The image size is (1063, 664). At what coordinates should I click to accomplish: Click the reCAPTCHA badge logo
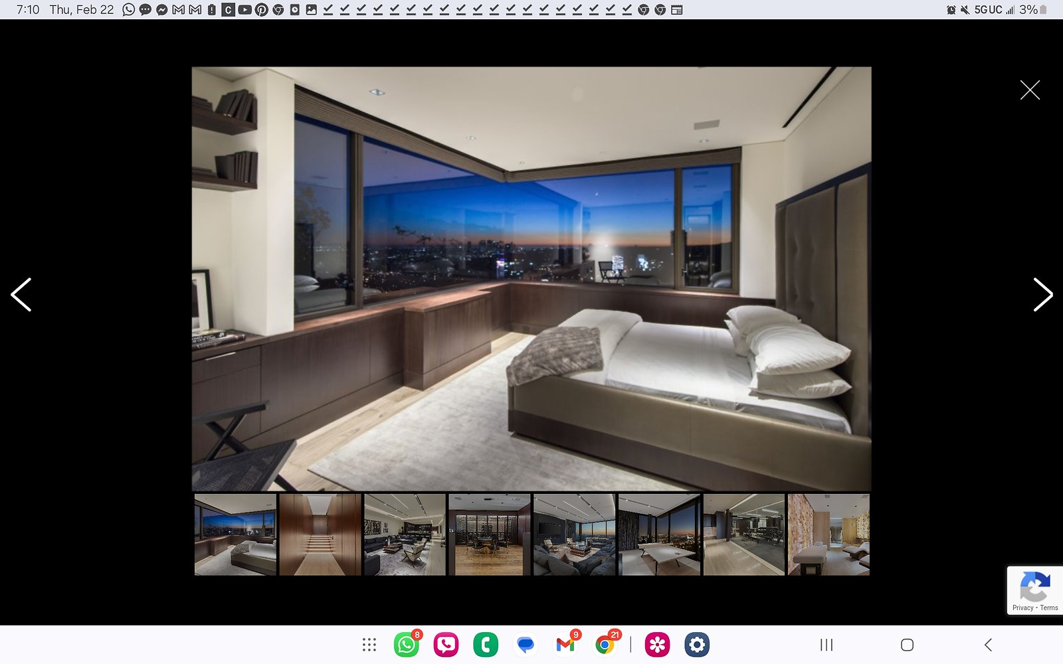pyautogui.click(x=1035, y=586)
